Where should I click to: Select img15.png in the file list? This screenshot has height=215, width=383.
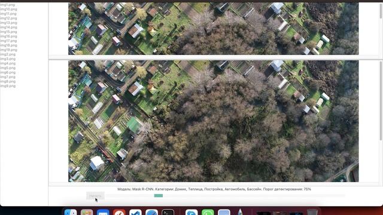click(8, 32)
